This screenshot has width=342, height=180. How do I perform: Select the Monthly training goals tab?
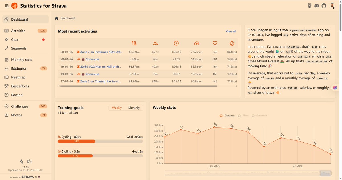[134, 108]
